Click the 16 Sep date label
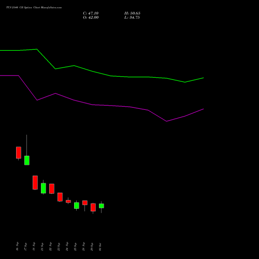 click(17, 247)
